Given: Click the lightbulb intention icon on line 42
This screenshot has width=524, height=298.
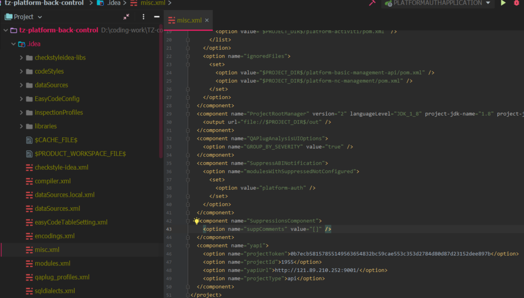Looking at the screenshot, I should pyautogui.click(x=196, y=221).
